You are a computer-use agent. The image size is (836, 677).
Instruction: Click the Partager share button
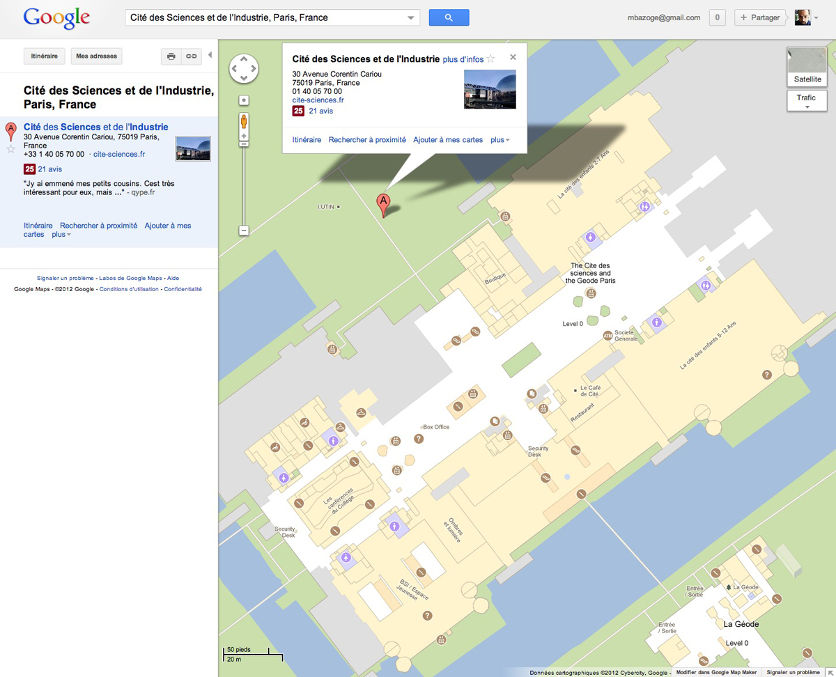[760, 18]
